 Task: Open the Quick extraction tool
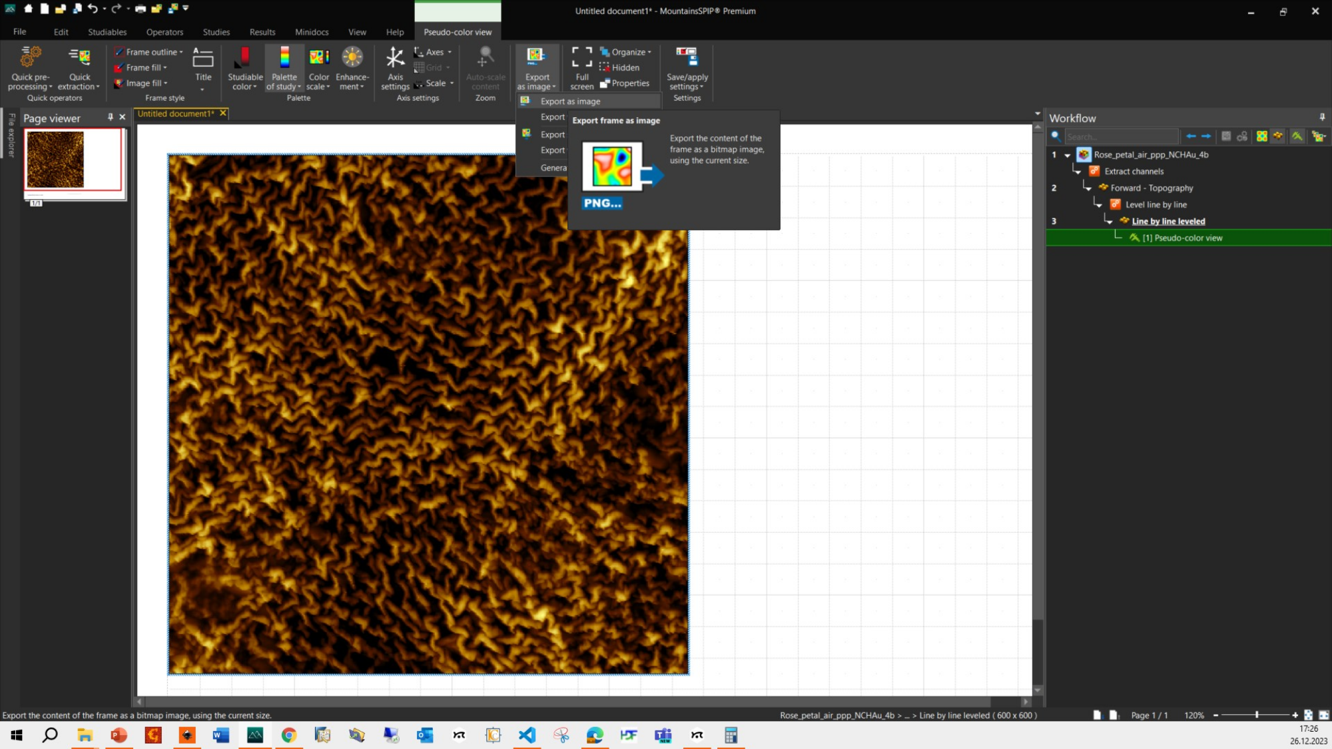pyautogui.click(x=79, y=68)
